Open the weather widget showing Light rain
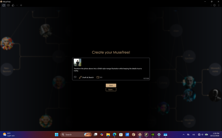 (9, 134)
